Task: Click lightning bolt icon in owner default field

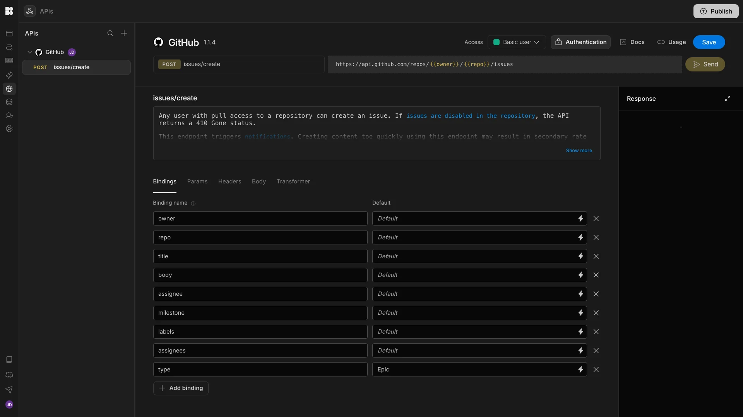Action: coord(580,219)
